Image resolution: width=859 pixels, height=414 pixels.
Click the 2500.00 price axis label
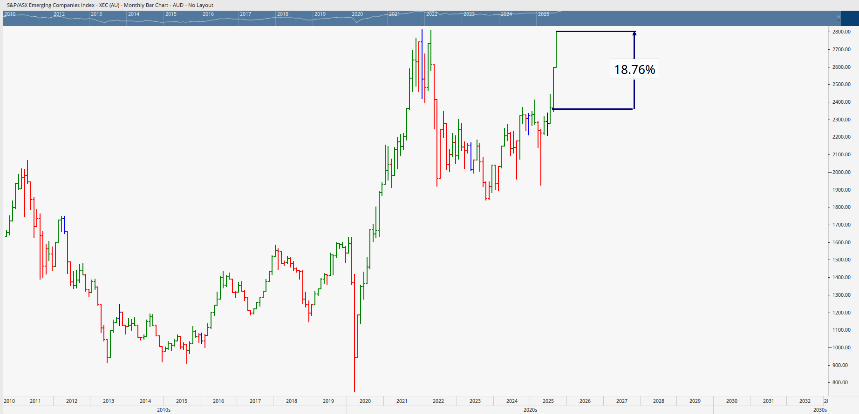[x=841, y=84]
